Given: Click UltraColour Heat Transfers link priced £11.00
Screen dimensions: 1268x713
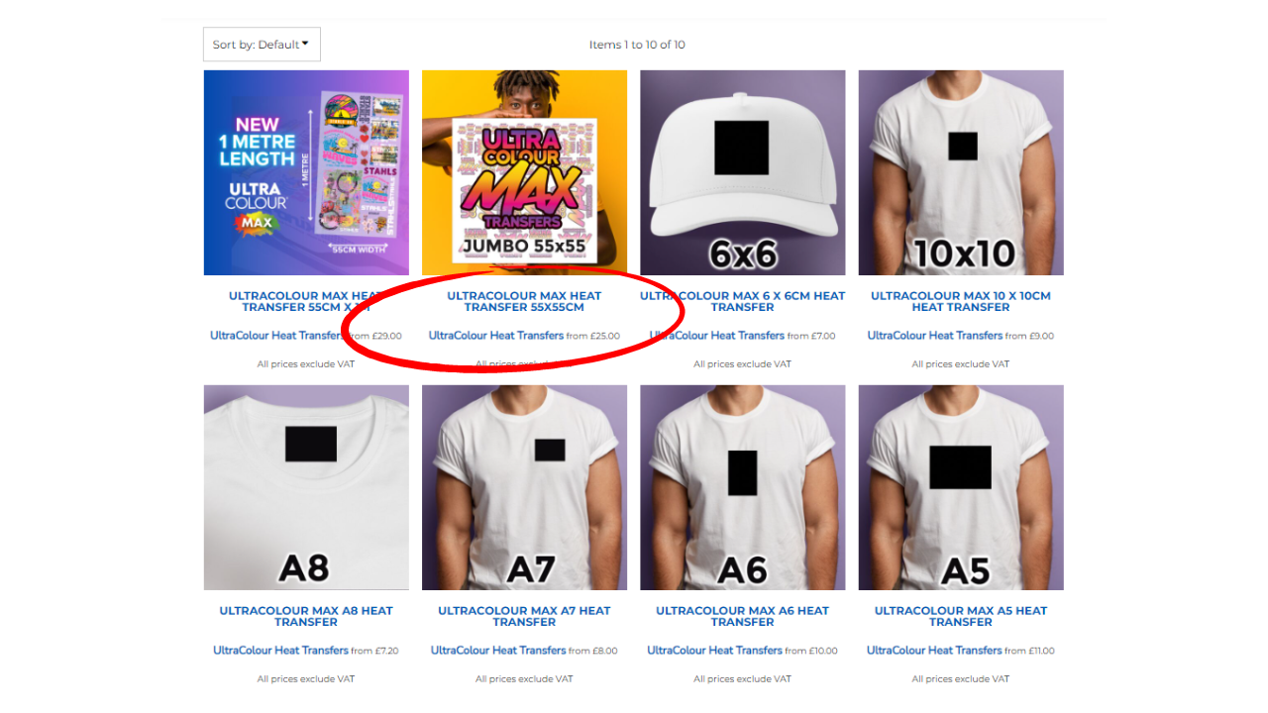Looking at the screenshot, I should (x=934, y=651).
